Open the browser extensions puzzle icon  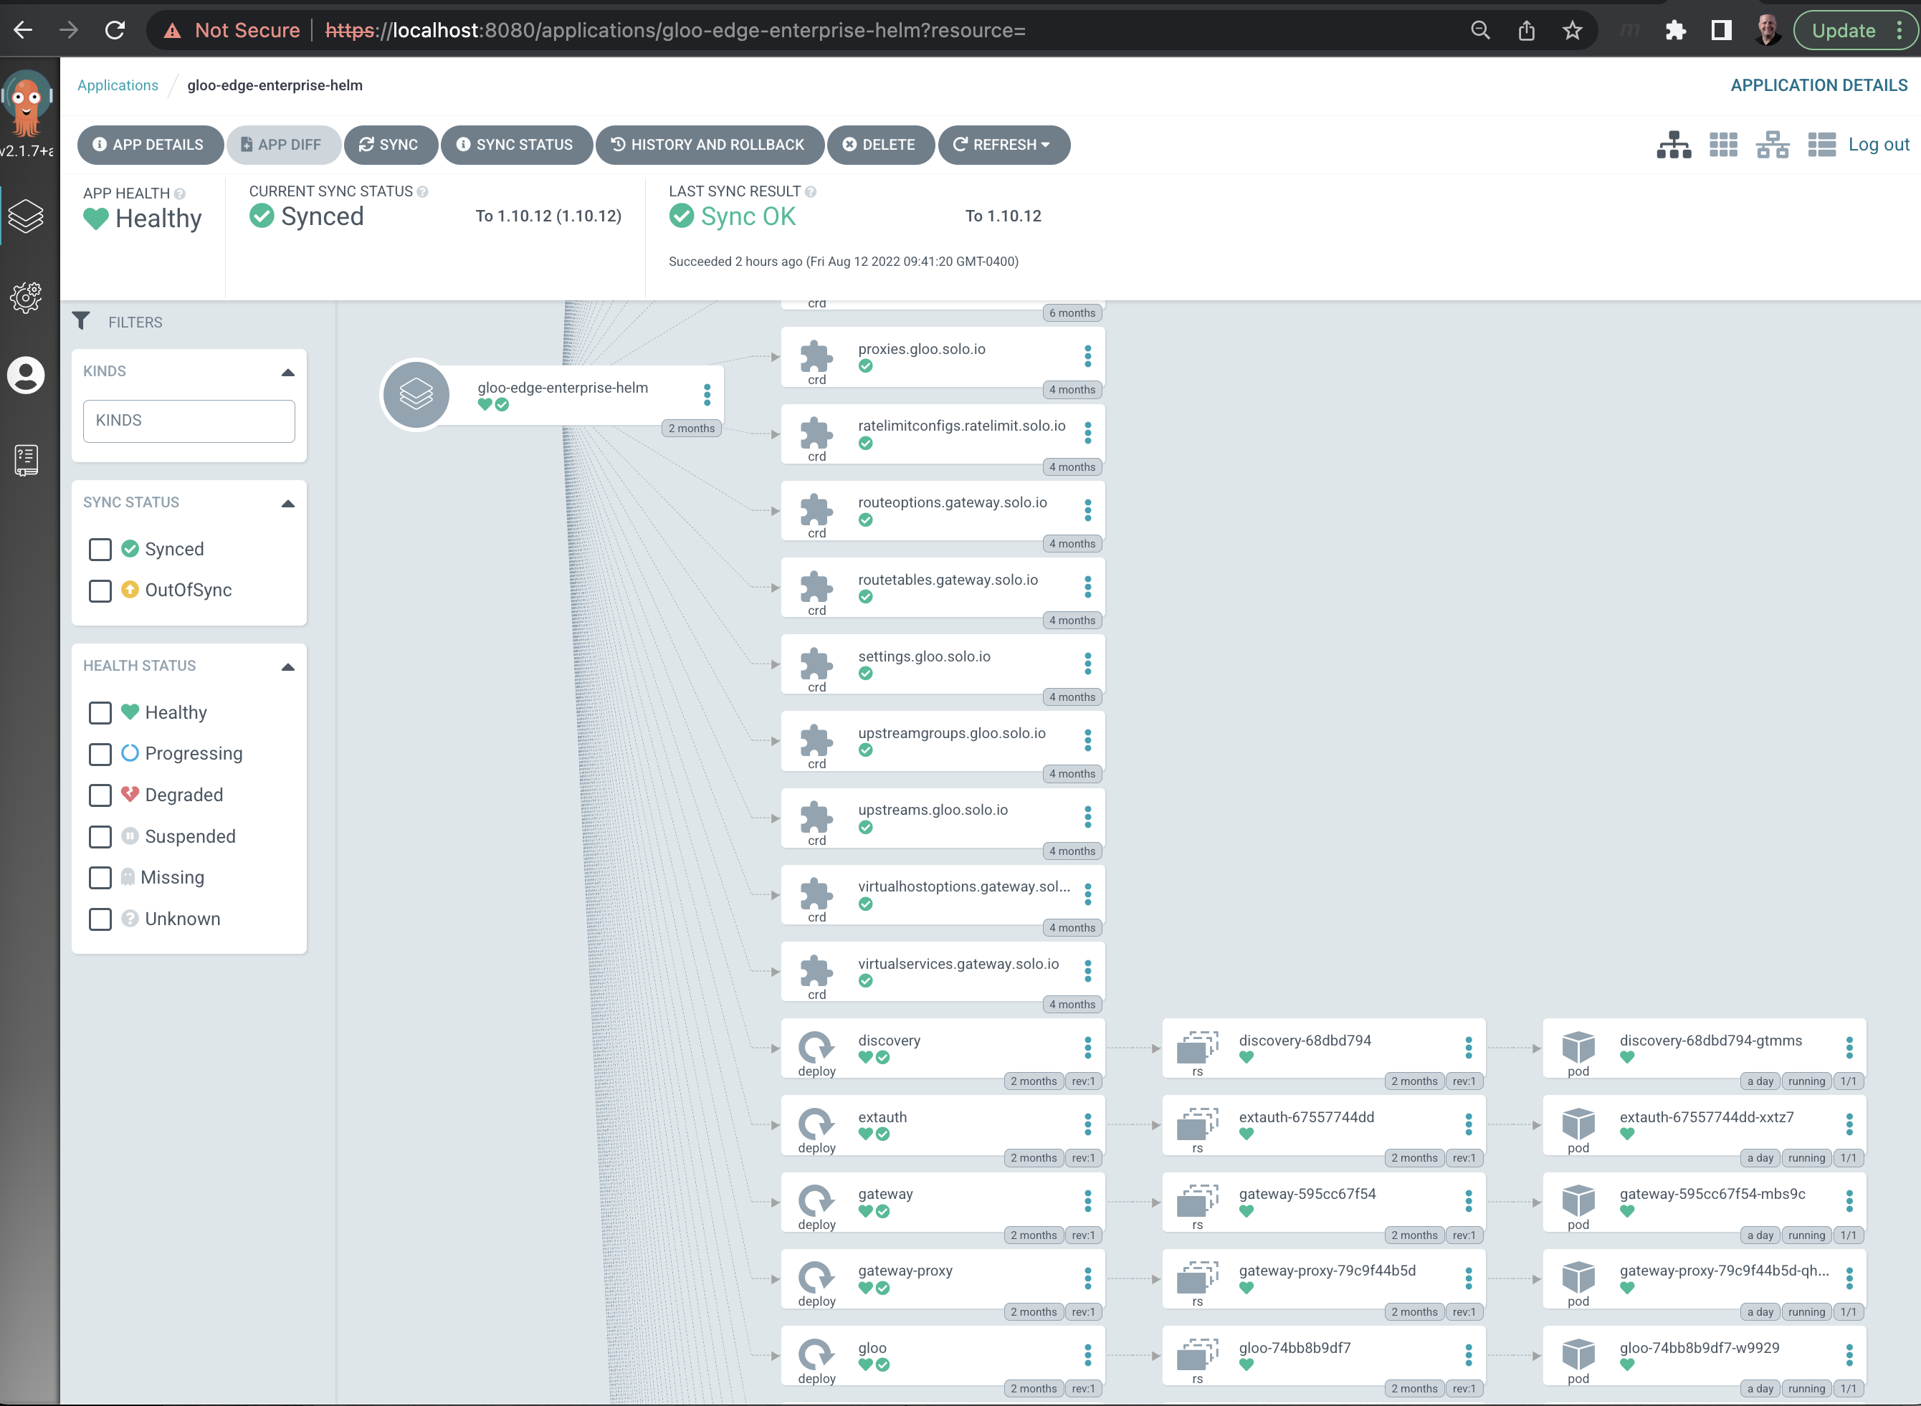click(x=1675, y=31)
